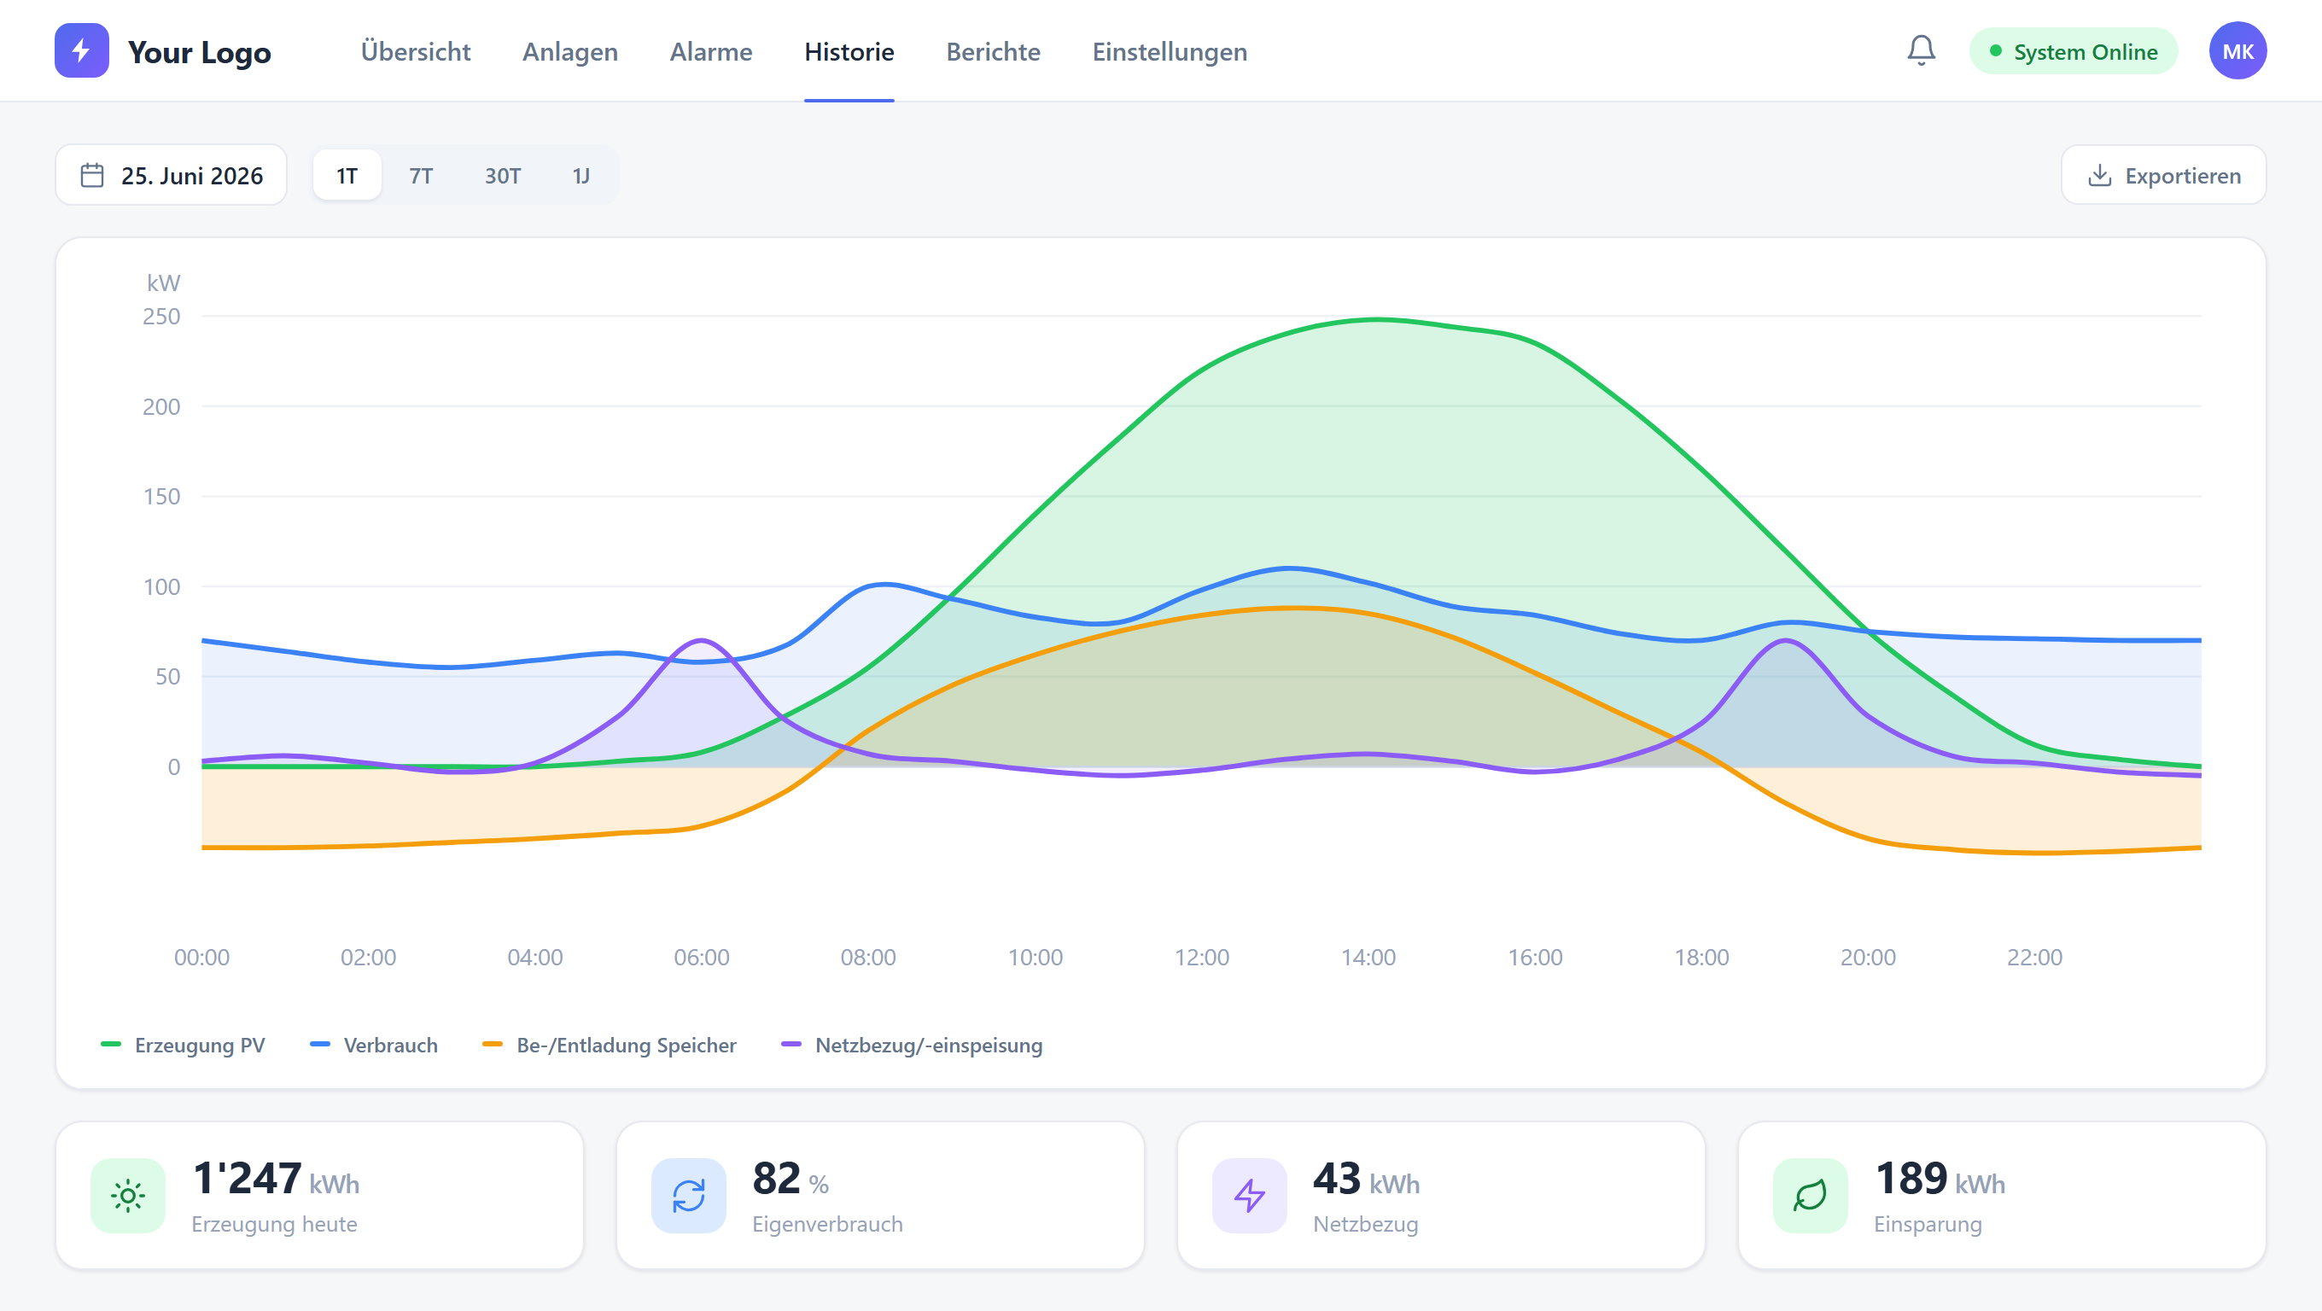2322x1311 pixels.
Task: Switch to the 7T time range
Action: 421,175
